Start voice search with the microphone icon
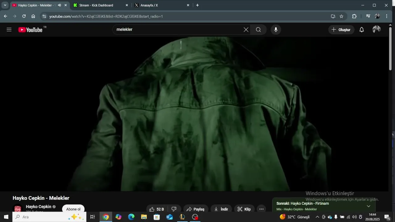Screen dimensions: 395x222 (276, 30)
